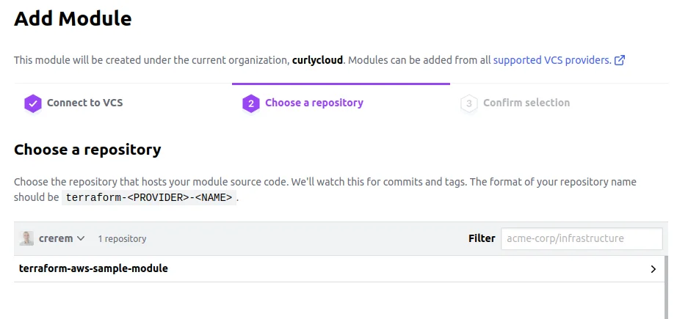Image resolution: width=688 pixels, height=319 pixels.
Task: Click the repository list vertical scrollbar
Action: point(666,287)
